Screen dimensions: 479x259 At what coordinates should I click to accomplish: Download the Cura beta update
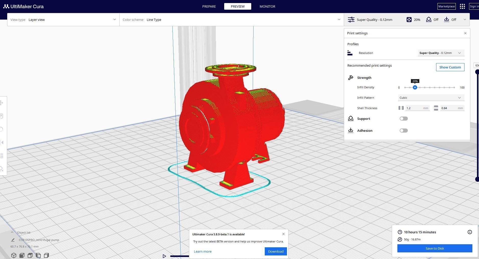276,251
